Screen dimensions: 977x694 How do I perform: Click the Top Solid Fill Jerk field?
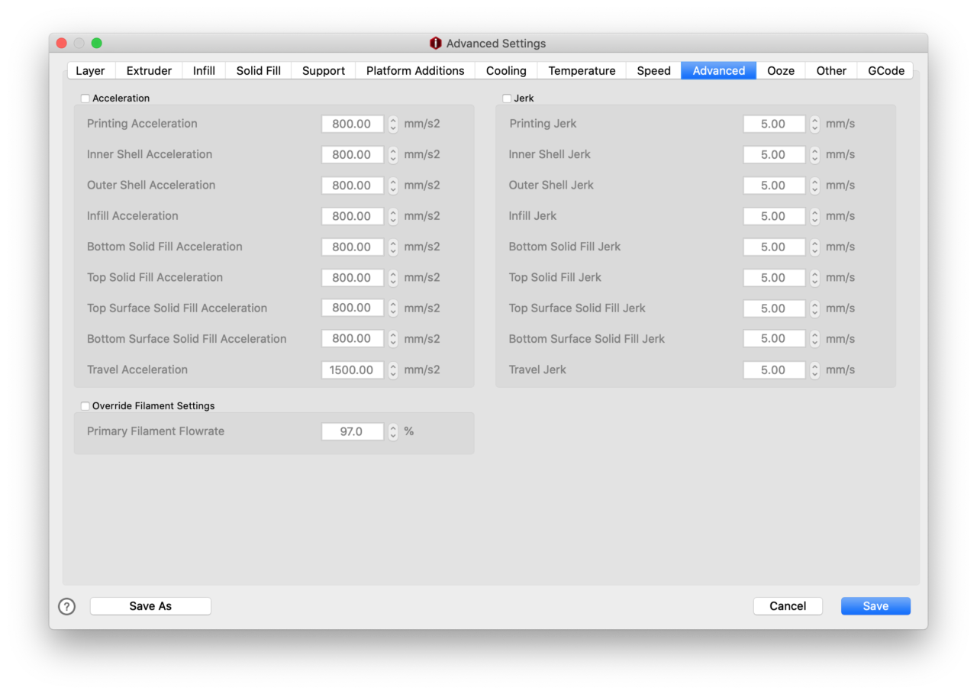[x=773, y=278]
